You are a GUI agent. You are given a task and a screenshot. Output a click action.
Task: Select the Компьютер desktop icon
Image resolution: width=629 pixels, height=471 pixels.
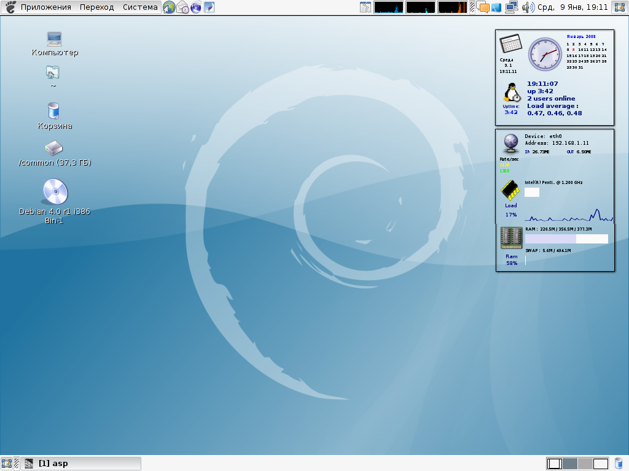pyautogui.click(x=55, y=44)
